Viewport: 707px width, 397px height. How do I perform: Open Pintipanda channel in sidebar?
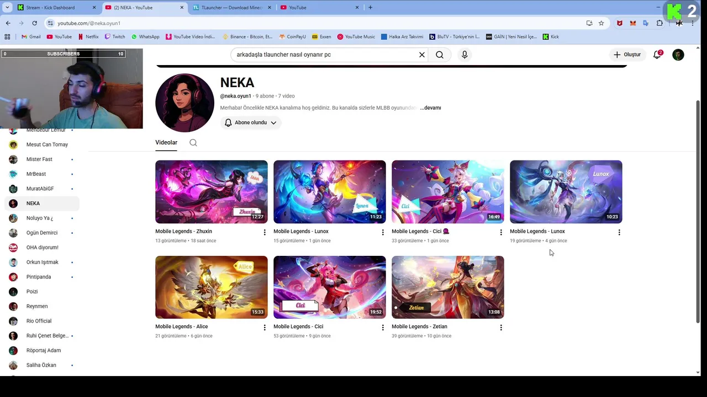[41, 277]
